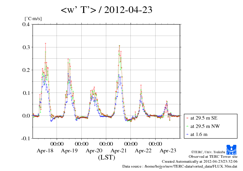Click the Apr-21 date label
The image size is (243, 171).
point(119,151)
